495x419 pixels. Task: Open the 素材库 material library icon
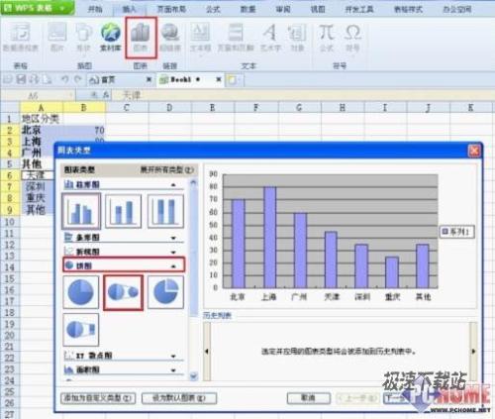(x=111, y=37)
